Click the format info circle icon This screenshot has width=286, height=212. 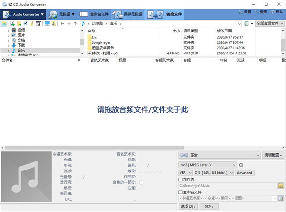point(241,165)
